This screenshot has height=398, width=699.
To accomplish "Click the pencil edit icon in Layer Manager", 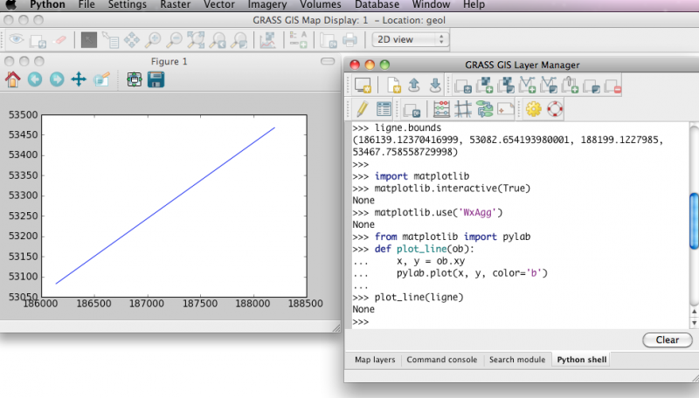I will coord(361,109).
